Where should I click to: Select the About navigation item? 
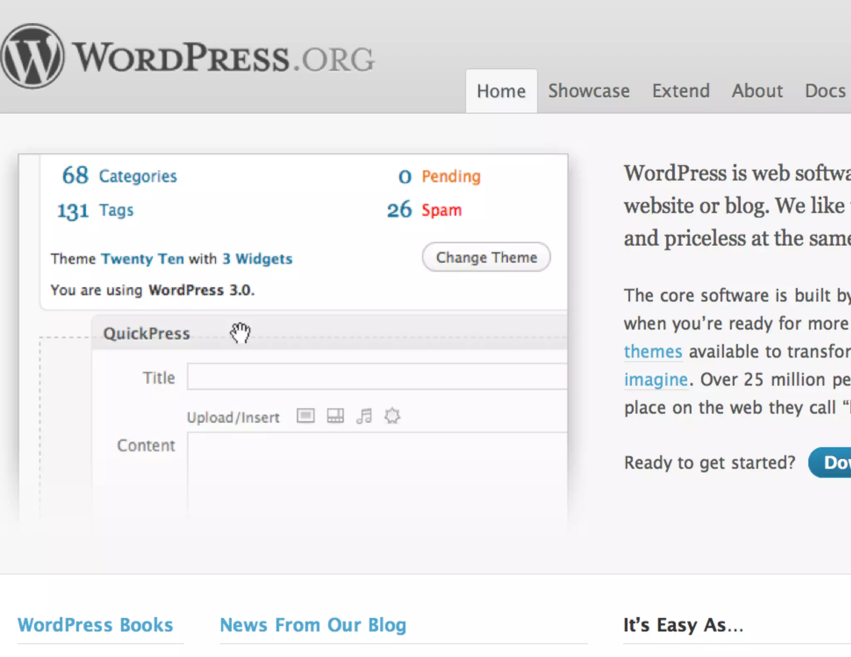(x=757, y=91)
